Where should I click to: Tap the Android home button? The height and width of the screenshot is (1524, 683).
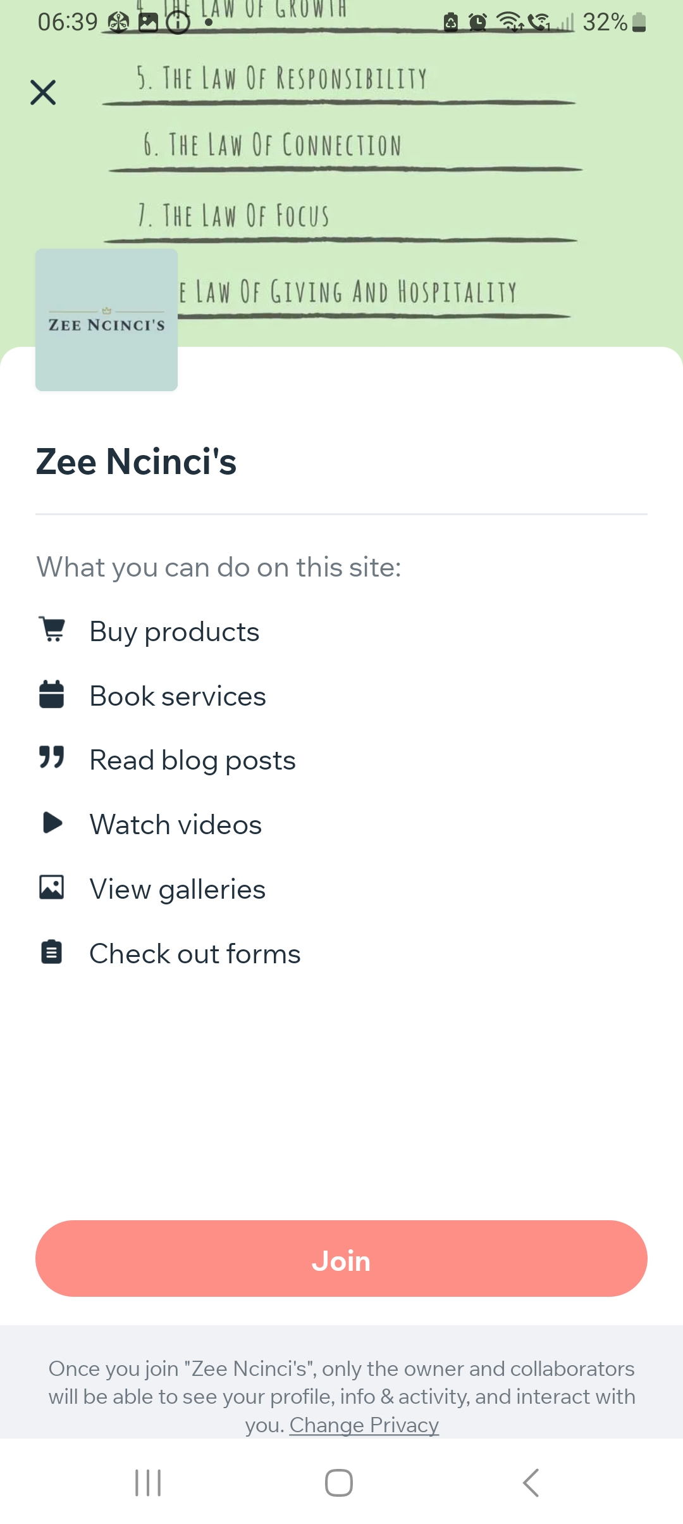pyautogui.click(x=339, y=1483)
